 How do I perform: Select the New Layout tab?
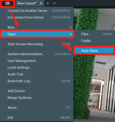[27, 3]
